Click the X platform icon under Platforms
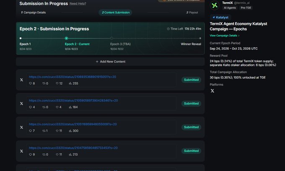285x171 pixels. [212, 91]
